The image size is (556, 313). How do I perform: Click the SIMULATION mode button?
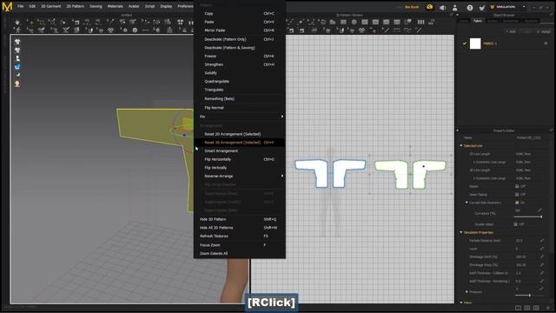(503, 7)
